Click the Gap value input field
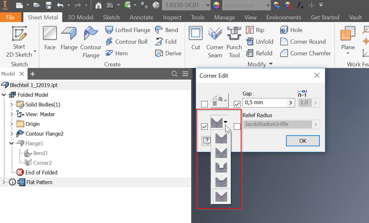 (266, 102)
